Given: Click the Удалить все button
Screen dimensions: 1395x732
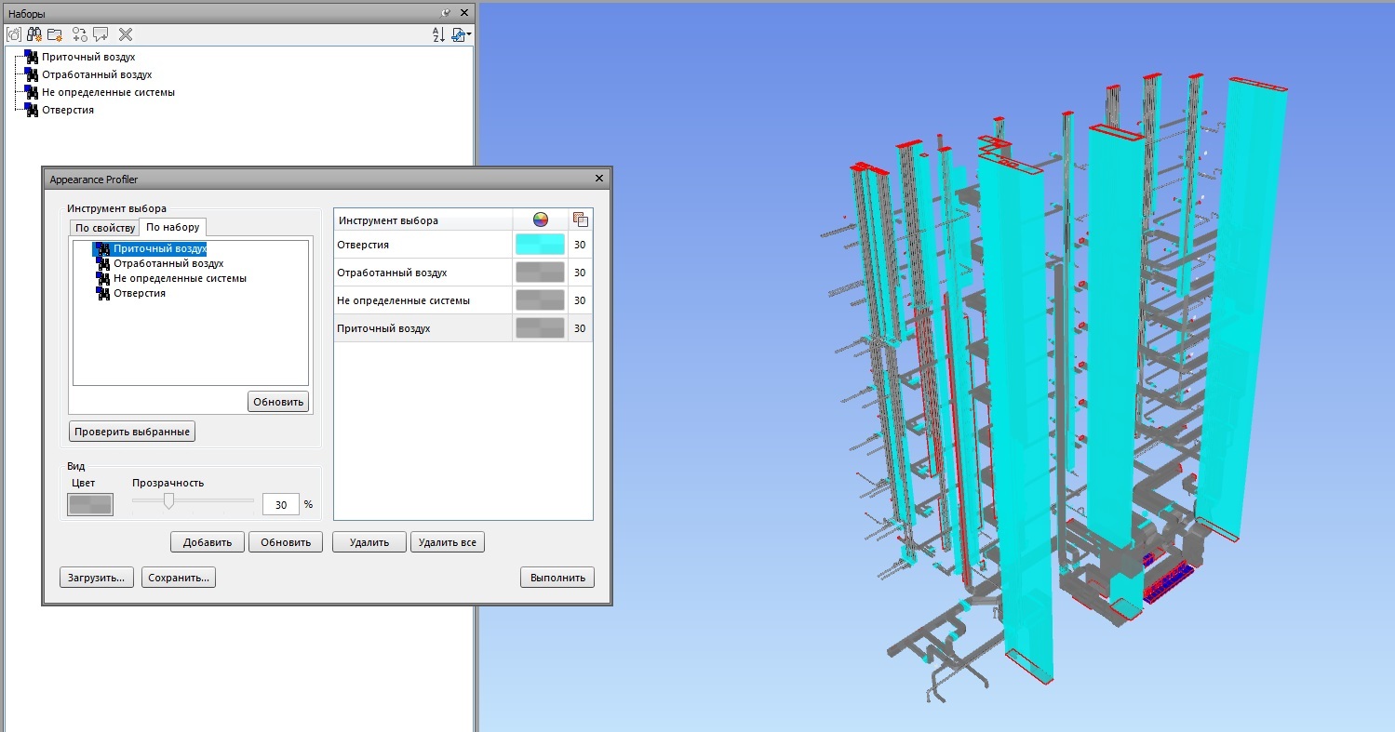Looking at the screenshot, I should coord(448,542).
